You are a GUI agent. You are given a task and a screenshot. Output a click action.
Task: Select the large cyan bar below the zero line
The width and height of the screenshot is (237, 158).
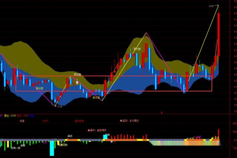(x=52, y=148)
